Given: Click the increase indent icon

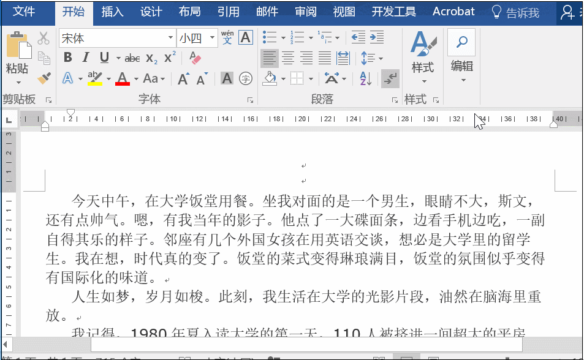Looking at the screenshot, I should 377,37.
